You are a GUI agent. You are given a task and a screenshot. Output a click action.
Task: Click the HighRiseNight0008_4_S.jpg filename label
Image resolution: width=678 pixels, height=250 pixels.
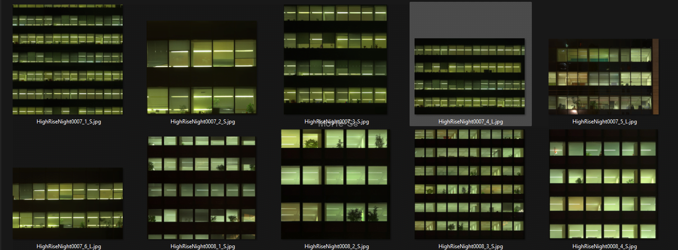pyautogui.click(x=604, y=246)
